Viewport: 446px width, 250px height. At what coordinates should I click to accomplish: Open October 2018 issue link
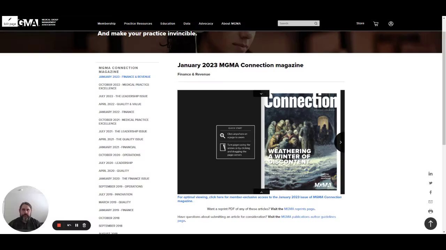pos(109,218)
